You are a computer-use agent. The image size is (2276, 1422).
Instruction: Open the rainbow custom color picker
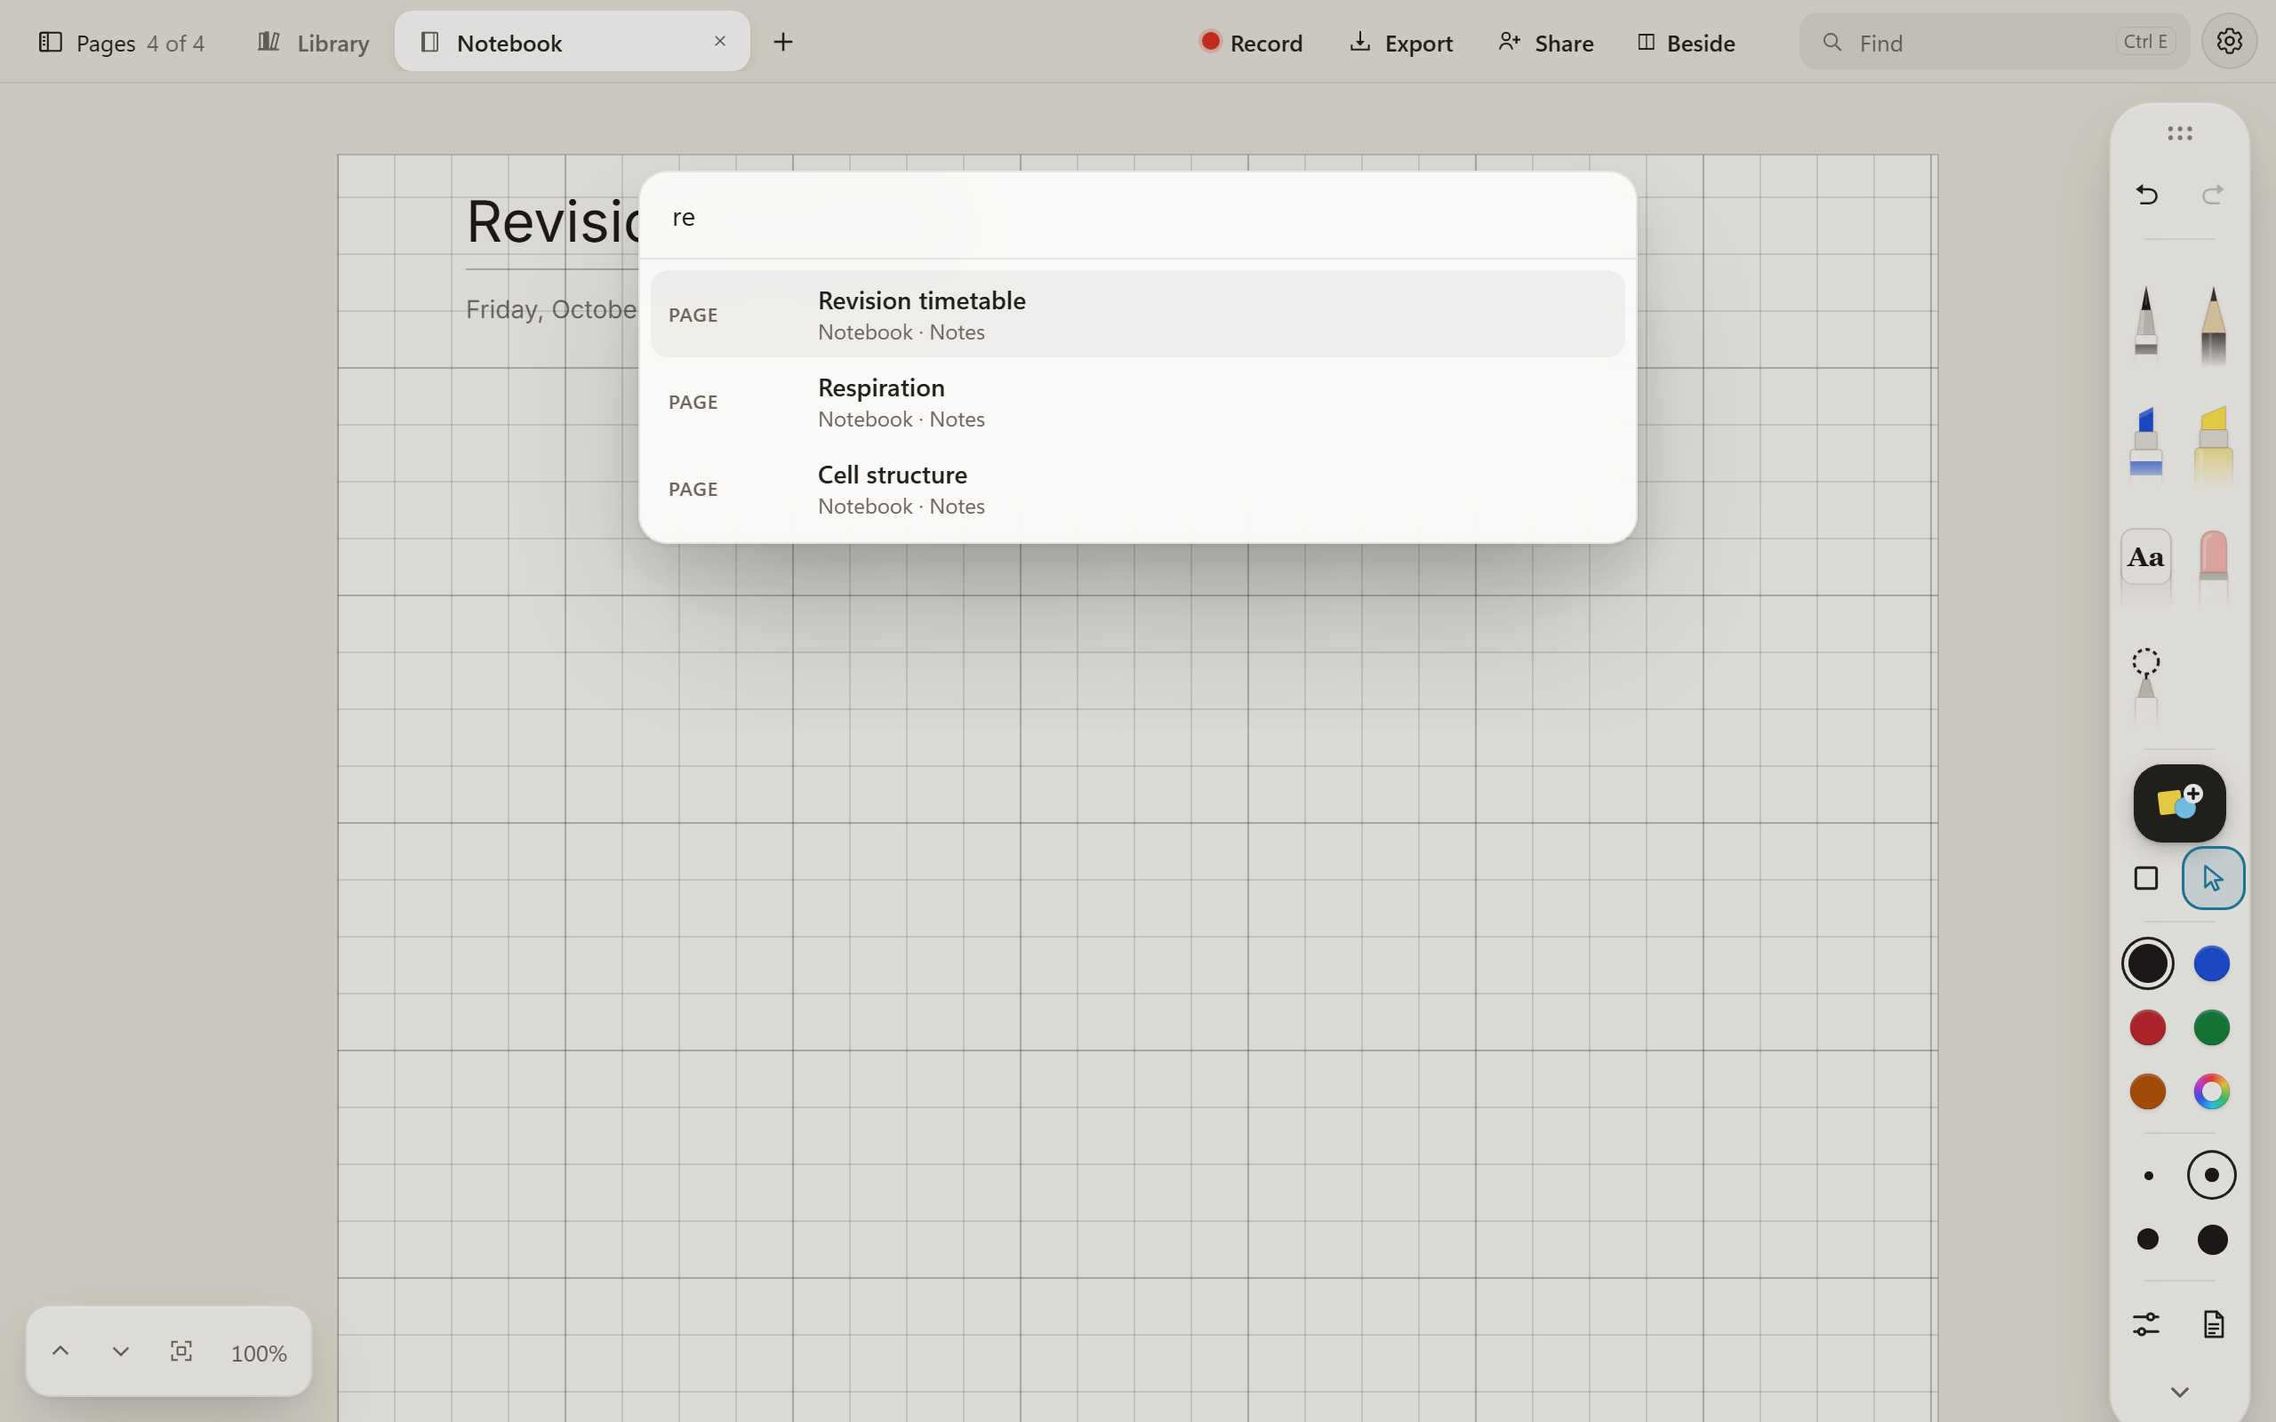coord(2211,1091)
